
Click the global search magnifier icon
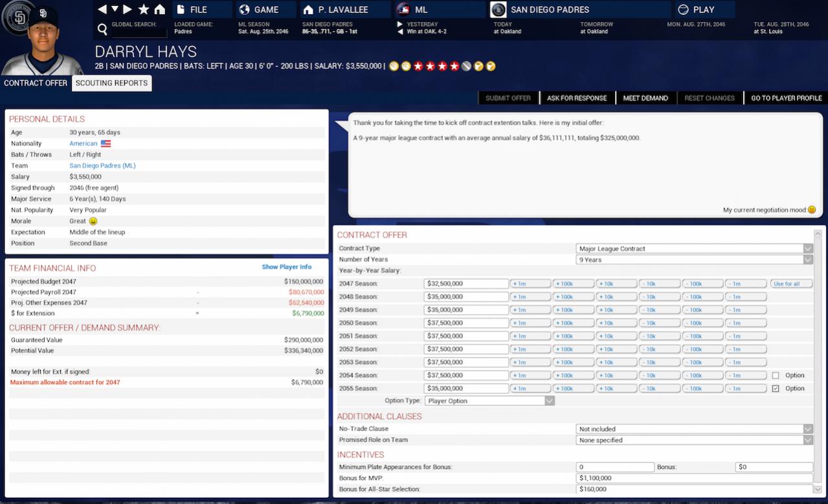coord(102,29)
